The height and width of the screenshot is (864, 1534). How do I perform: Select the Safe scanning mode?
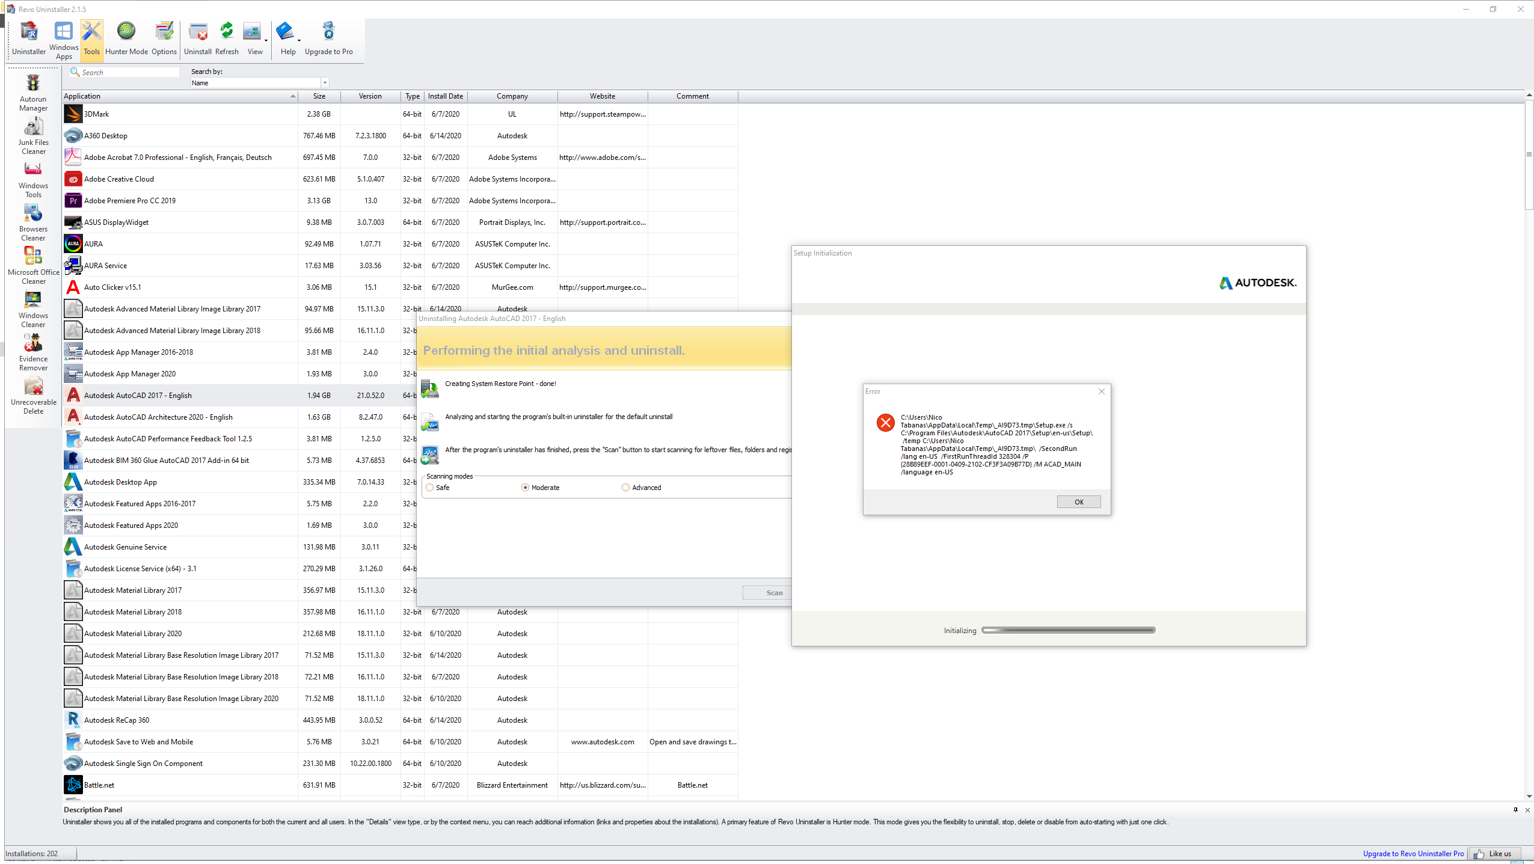point(430,488)
